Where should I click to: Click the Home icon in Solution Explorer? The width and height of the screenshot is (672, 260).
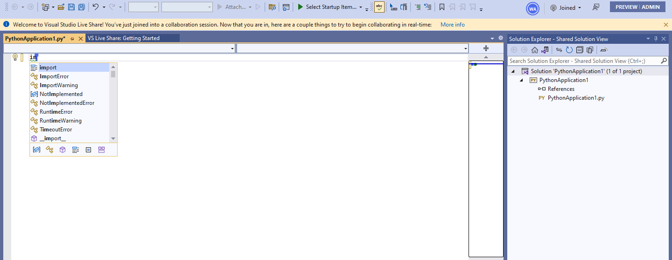(535, 50)
